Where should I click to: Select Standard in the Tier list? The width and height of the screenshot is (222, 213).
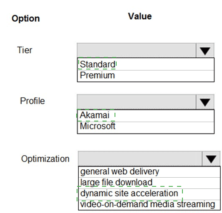(146, 64)
